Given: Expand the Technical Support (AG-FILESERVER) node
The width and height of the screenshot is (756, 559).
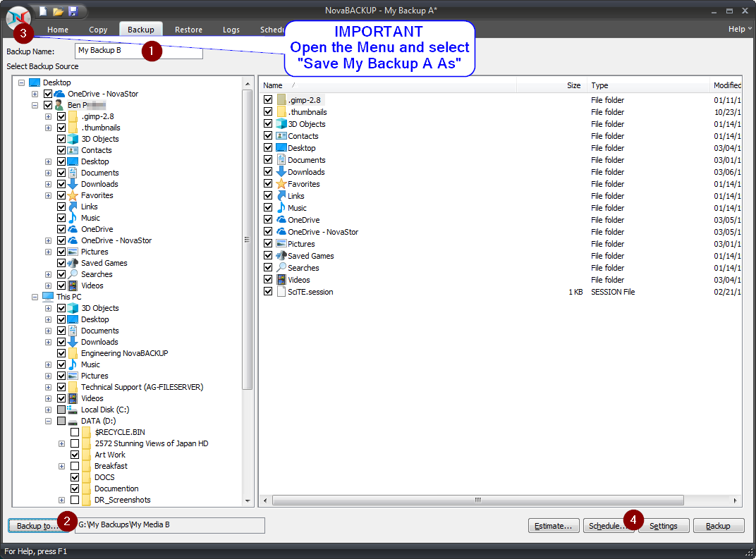Looking at the screenshot, I should click(x=48, y=387).
